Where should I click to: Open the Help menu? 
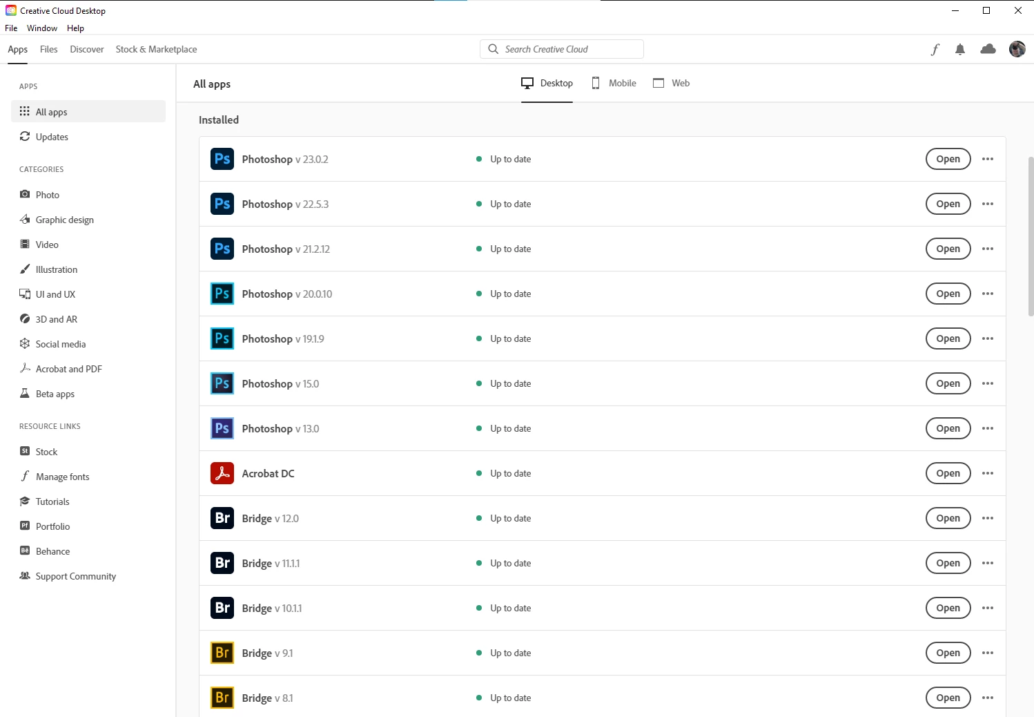[75, 28]
